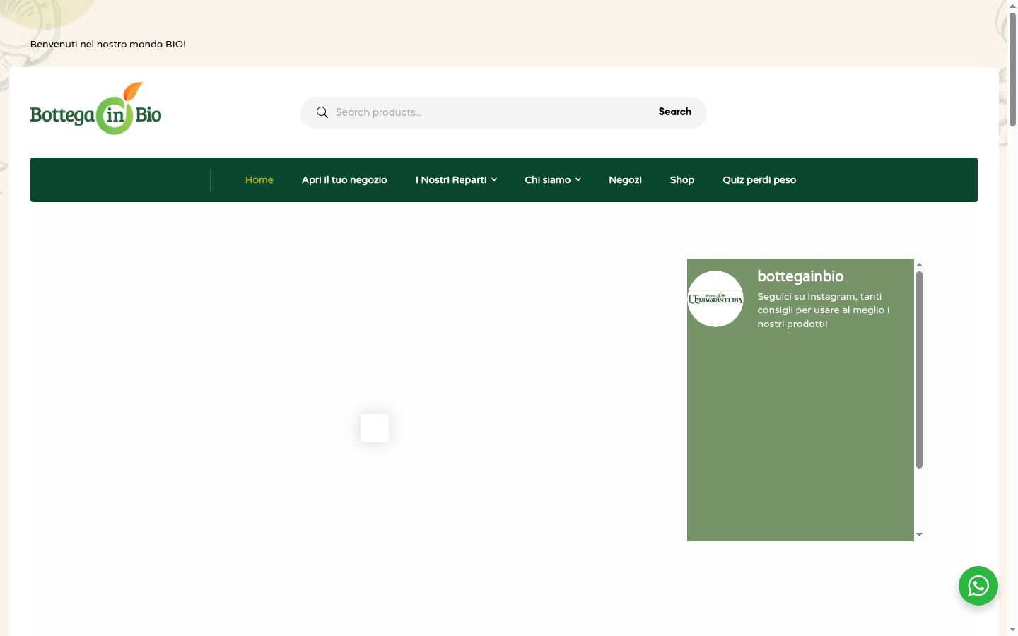This screenshot has width=1018, height=636.
Task: Open bottegainbio Instagram title link
Action: tap(800, 276)
